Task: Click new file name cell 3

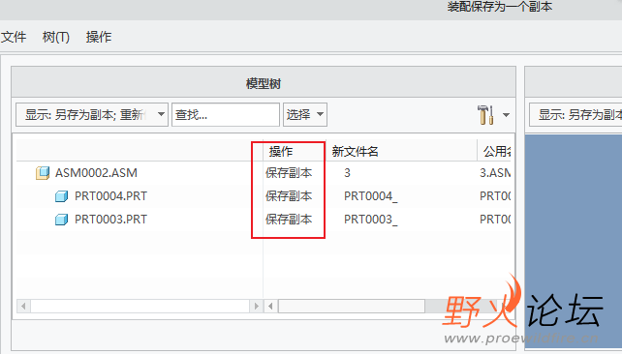Action: [x=348, y=173]
